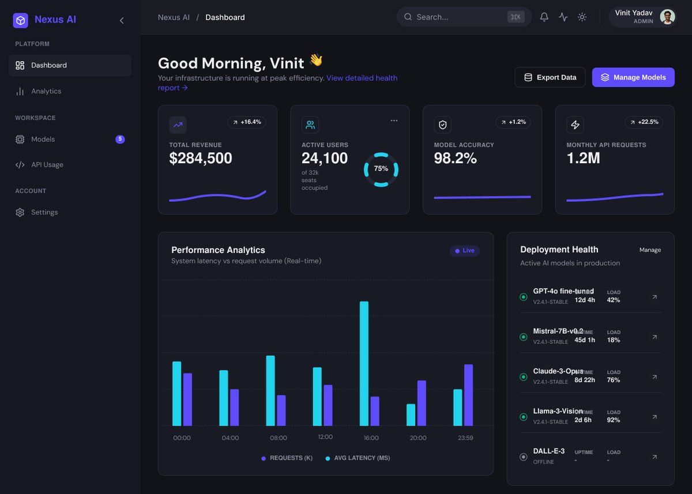Click the Performance Analytics title

point(218,250)
